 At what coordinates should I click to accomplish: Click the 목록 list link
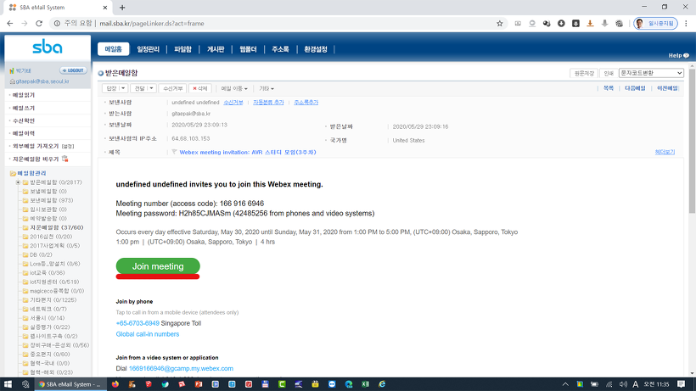point(609,88)
